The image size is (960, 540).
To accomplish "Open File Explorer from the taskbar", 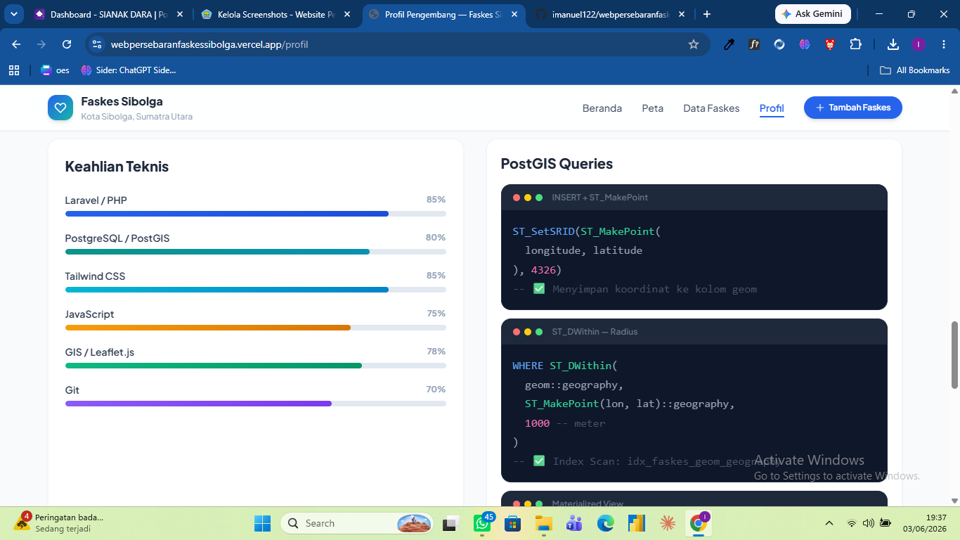I will click(x=543, y=523).
